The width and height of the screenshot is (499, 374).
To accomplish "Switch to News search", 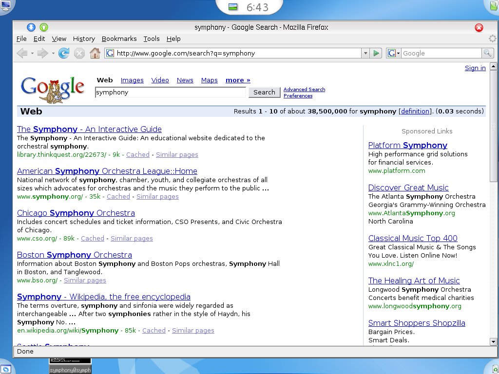I will [x=185, y=80].
